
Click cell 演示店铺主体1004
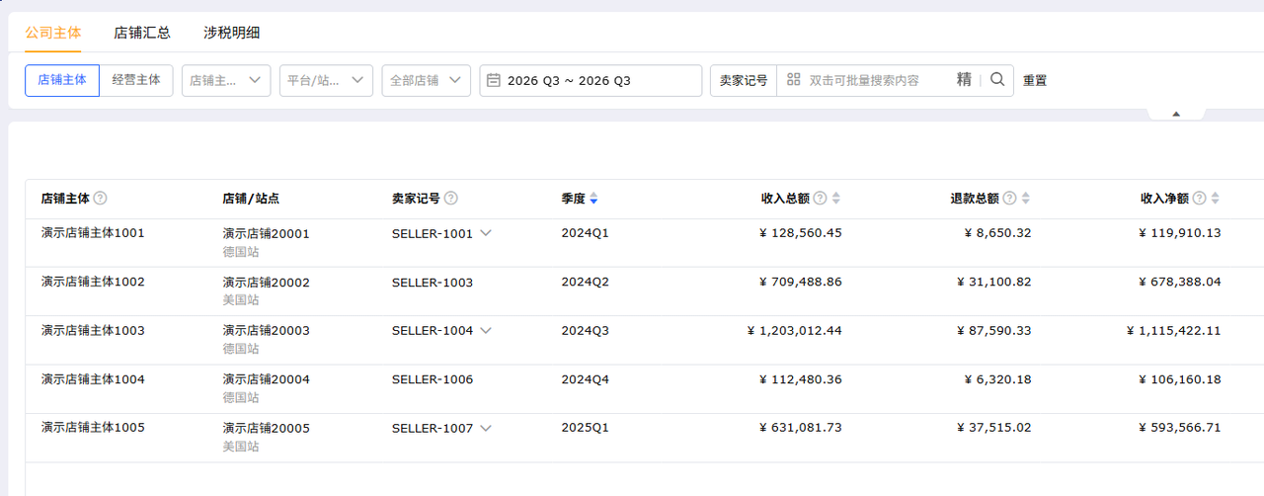pyautogui.click(x=93, y=379)
